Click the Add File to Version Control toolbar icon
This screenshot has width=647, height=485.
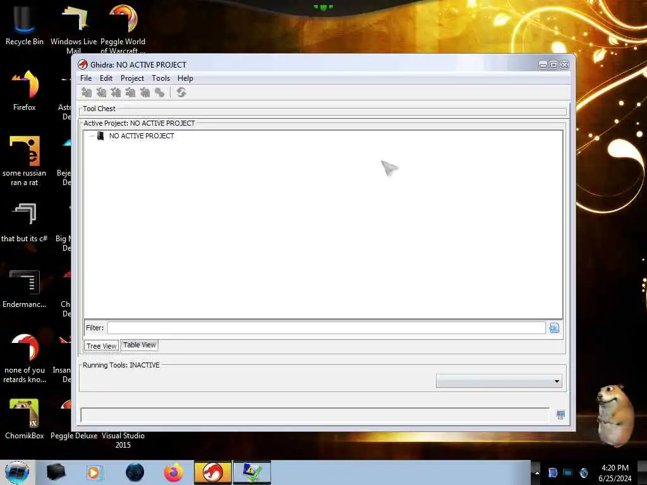87,92
